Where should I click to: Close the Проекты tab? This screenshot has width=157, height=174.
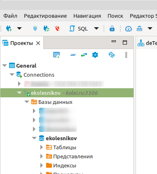coord(38,43)
